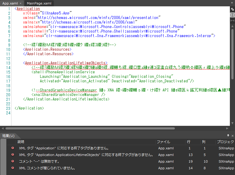Click vertical scrollbar up arrow
This screenshot has width=235, height=175.
coord(232,26)
